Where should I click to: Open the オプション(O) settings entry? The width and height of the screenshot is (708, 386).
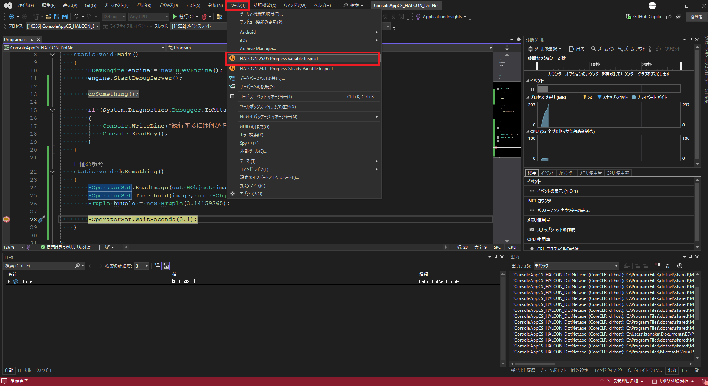click(252, 194)
